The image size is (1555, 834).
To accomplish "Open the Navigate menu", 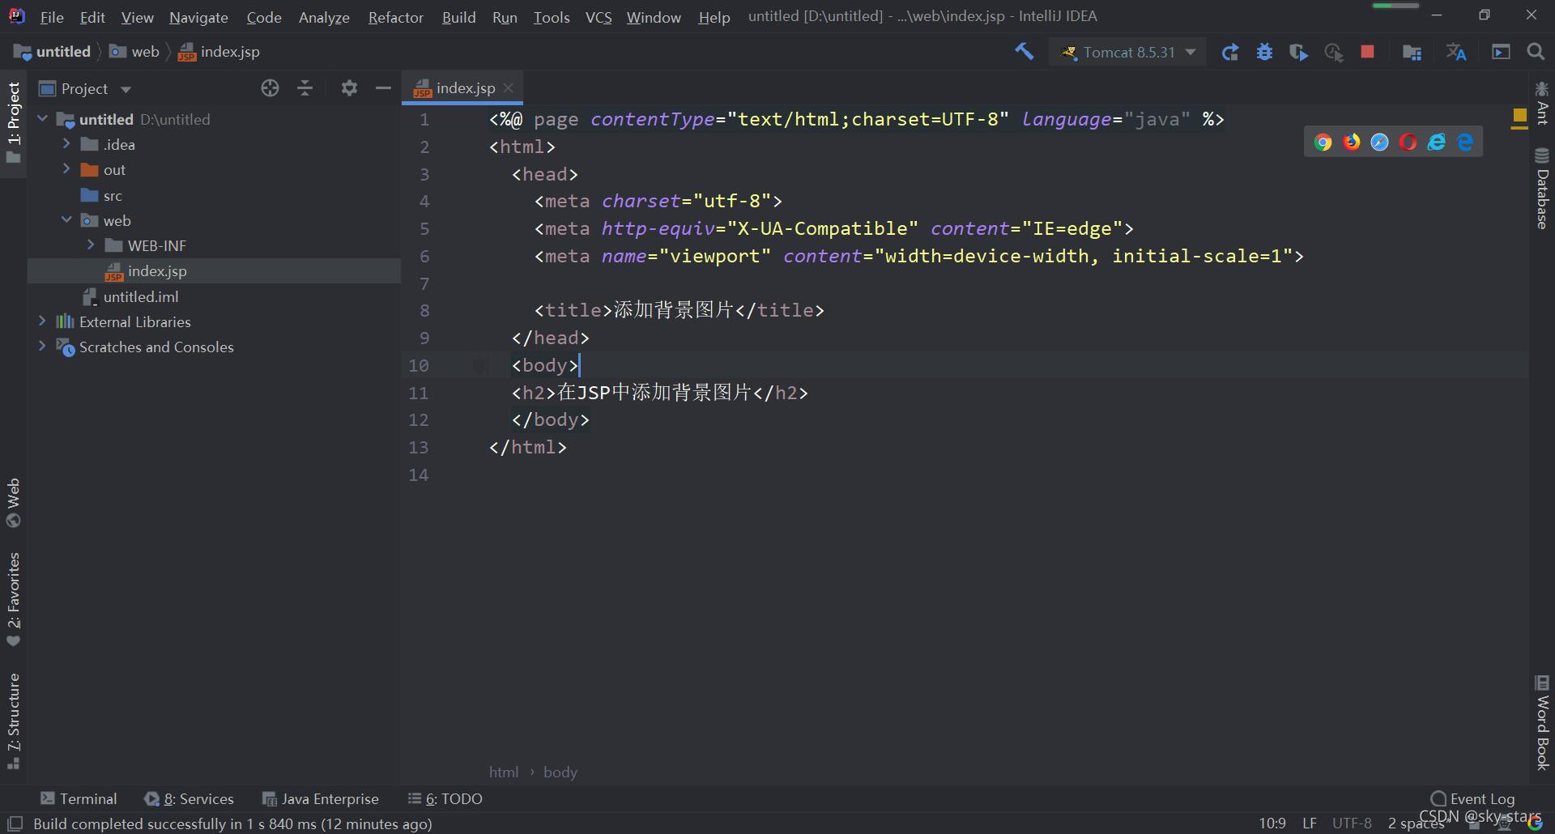I will pos(198,17).
